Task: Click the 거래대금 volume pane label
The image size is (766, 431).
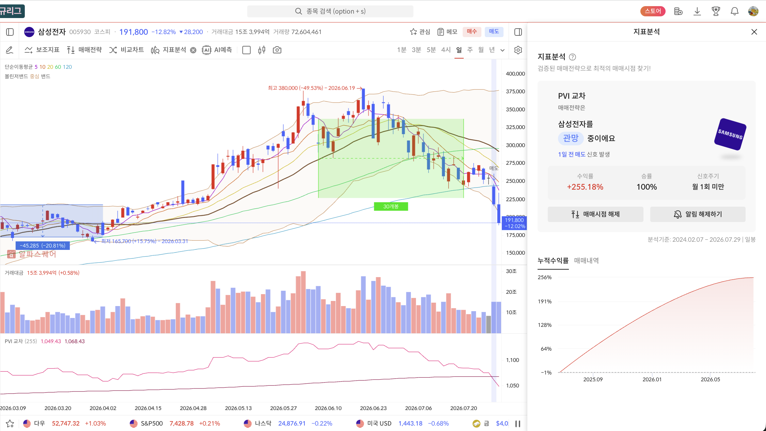Action: [14, 273]
